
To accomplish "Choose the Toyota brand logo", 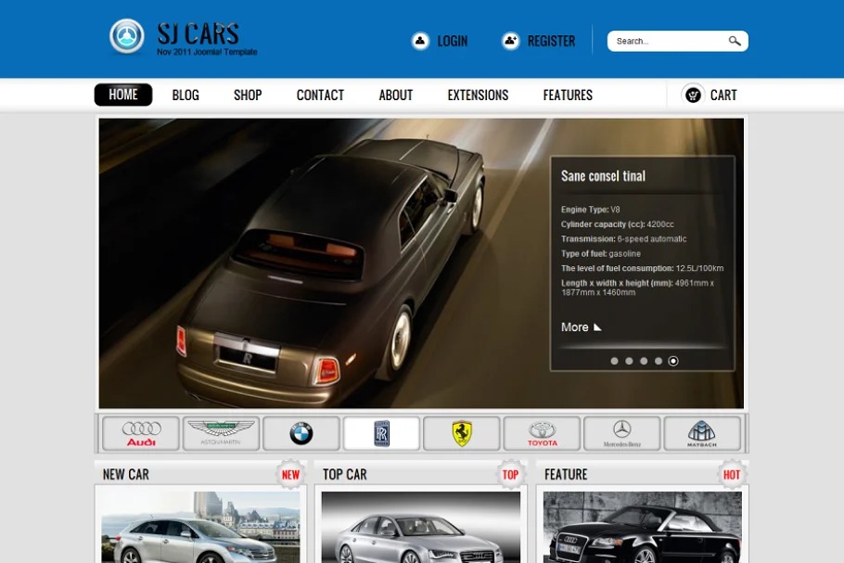I will point(543,433).
